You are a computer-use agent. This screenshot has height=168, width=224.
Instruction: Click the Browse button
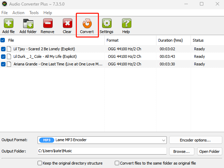[182, 151]
